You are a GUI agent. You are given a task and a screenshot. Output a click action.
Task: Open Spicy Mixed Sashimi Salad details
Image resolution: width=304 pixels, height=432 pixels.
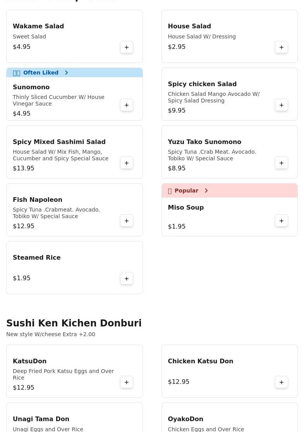point(59,142)
